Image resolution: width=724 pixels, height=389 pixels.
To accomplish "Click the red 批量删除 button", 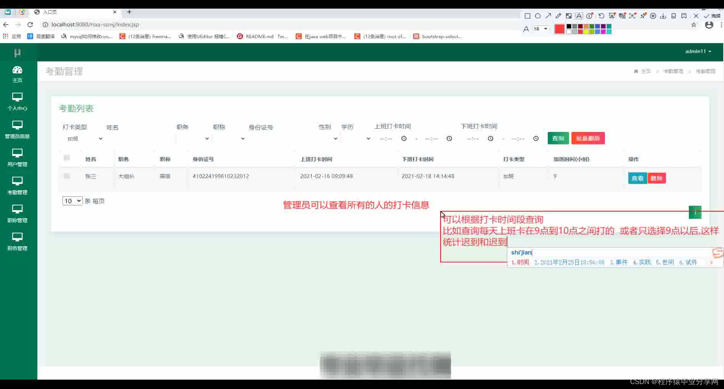I will tap(588, 138).
